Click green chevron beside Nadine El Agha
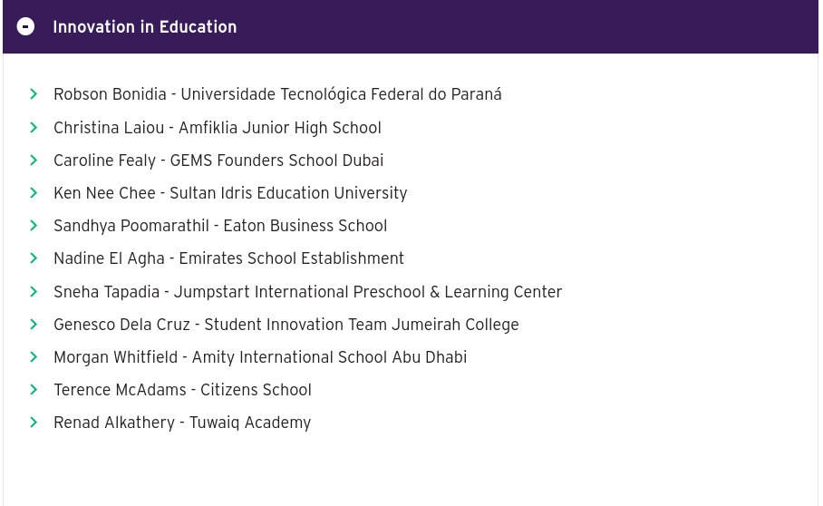Image resolution: width=823 pixels, height=506 pixels. tap(34, 258)
